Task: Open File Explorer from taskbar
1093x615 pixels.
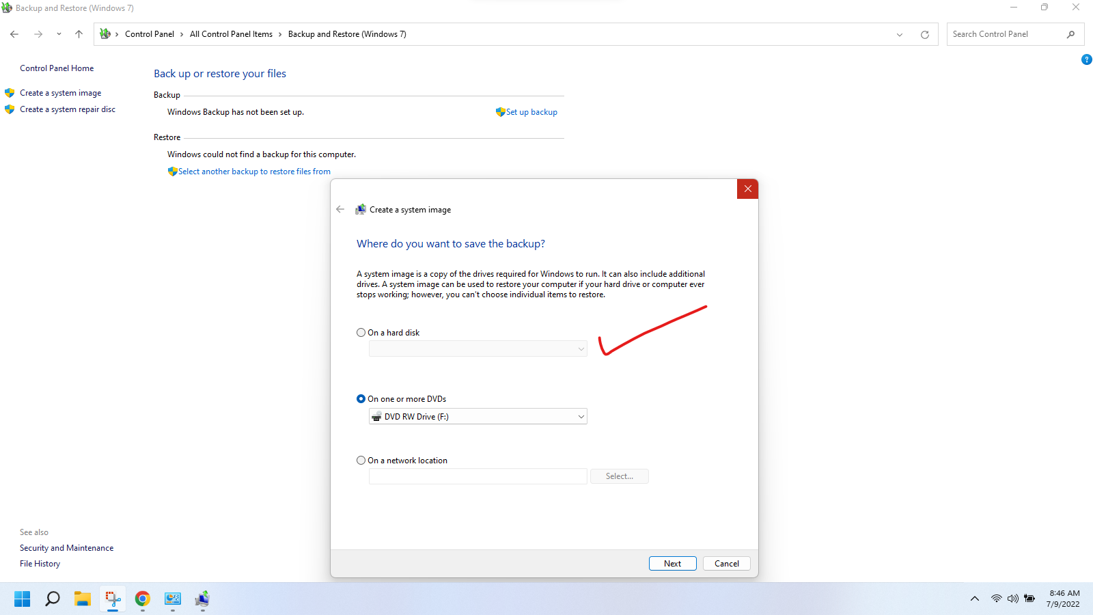Action: (x=83, y=599)
